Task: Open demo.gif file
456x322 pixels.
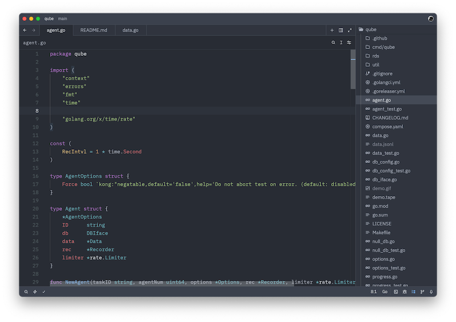Action: click(x=396, y=188)
